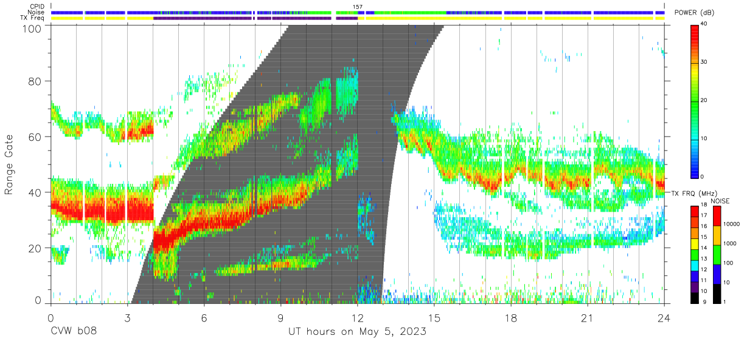This screenshot has width=747, height=344.
Task: Click the power colorbar gradient
Action: 695,101
